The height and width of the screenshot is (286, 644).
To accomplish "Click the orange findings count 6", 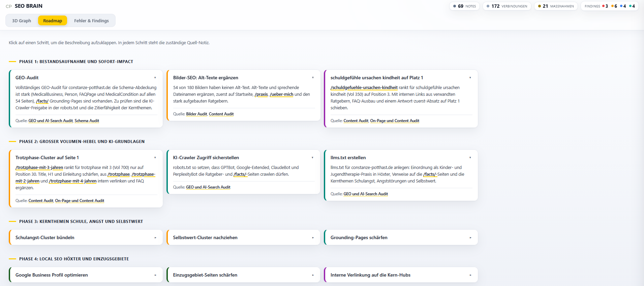I will pos(614,6).
